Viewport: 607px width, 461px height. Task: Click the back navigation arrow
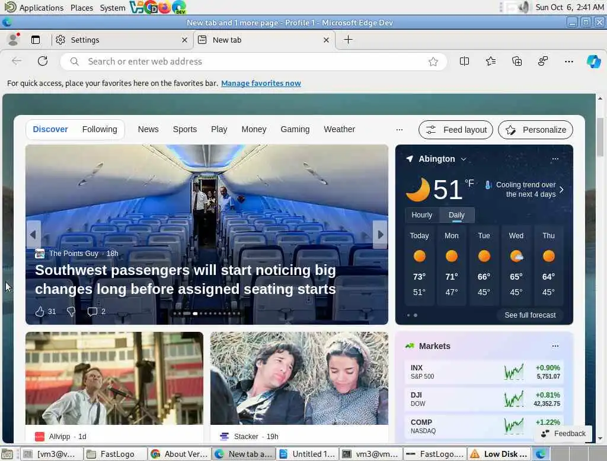tap(17, 61)
